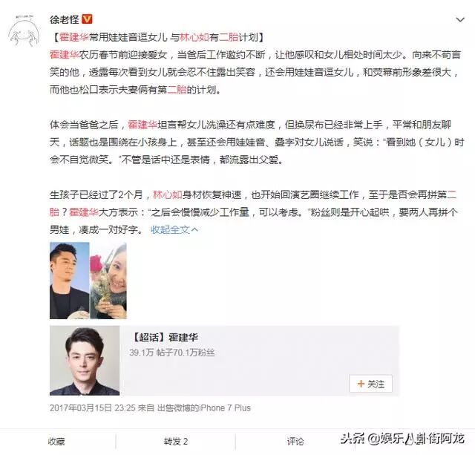The image size is (475, 455).
Task: Collapse post with 收起全文 link
Action: click(174, 229)
